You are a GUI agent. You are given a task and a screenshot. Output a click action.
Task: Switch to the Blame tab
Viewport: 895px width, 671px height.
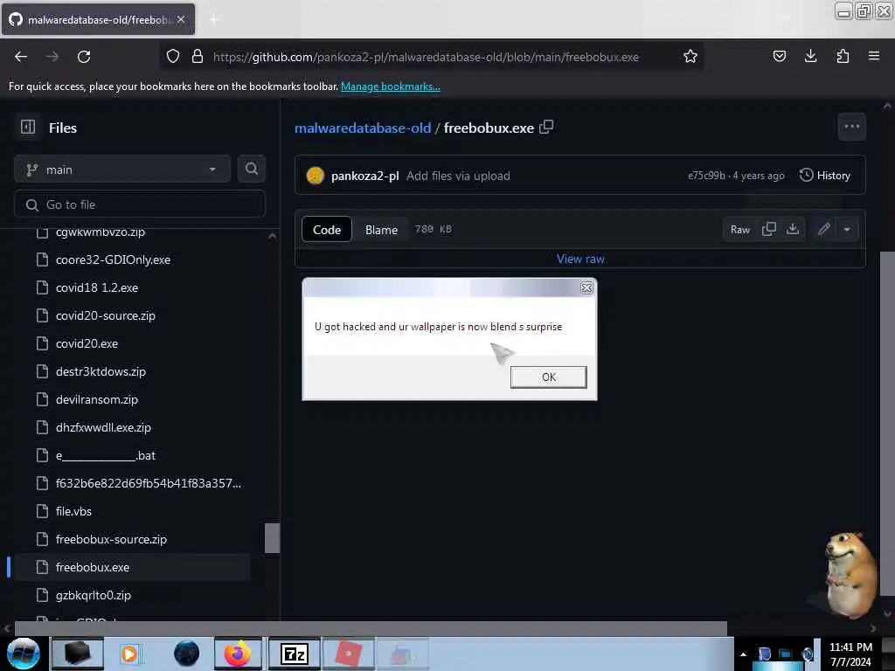[x=381, y=230]
